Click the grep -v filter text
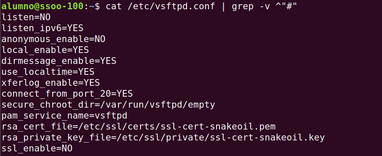The image size is (382, 156). click(x=251, y=6)
